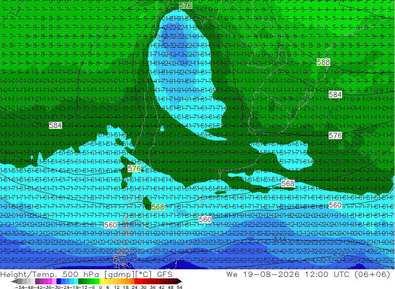The width and height of the screenshot is (395, 289).
Task: Click the 544 contour label near the bottom
Action: pos(280,239)
